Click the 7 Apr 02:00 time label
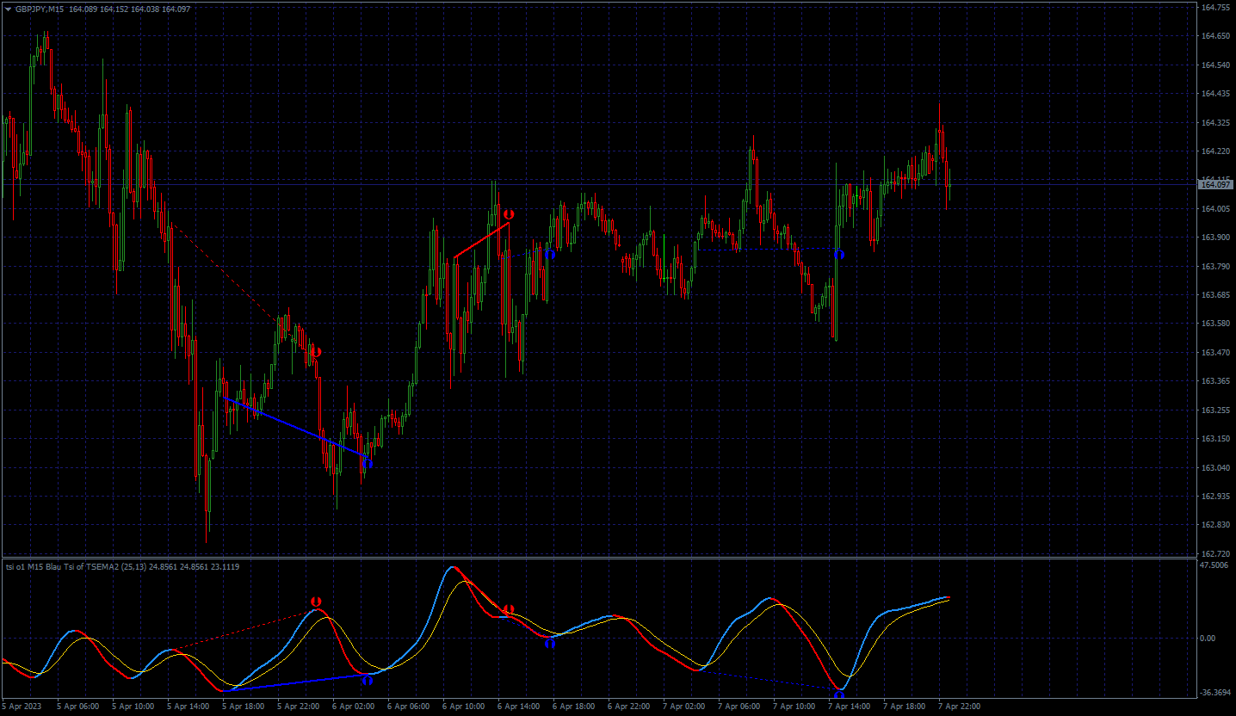 [683, 707]
